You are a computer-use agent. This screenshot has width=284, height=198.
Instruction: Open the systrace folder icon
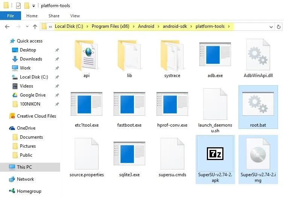[172, 55]
